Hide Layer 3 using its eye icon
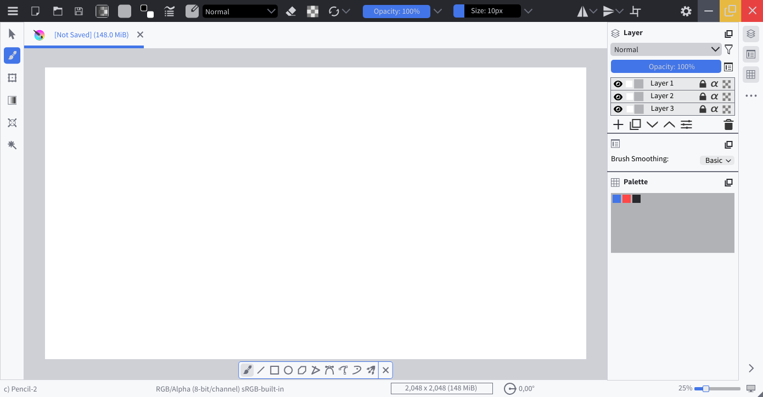The height and width of the screenshot is (397, 763). point(618,109)
